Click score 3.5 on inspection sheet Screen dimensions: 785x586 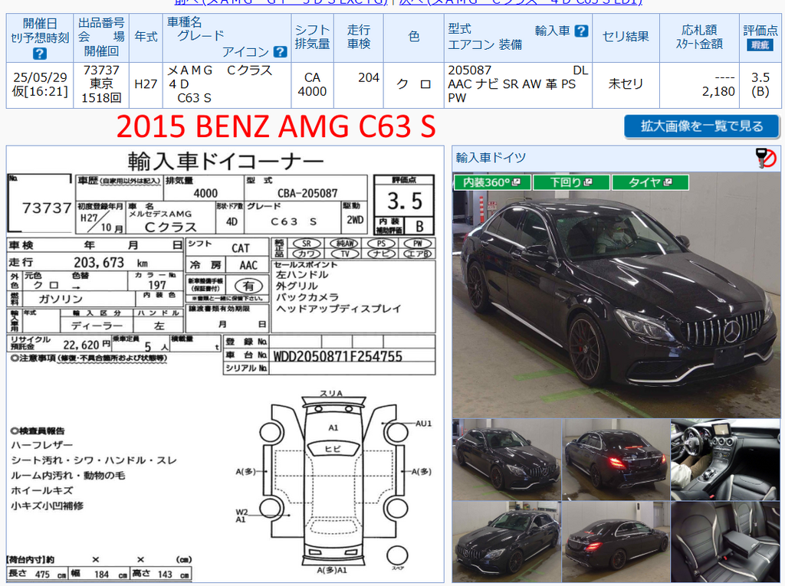click(405, 201)
